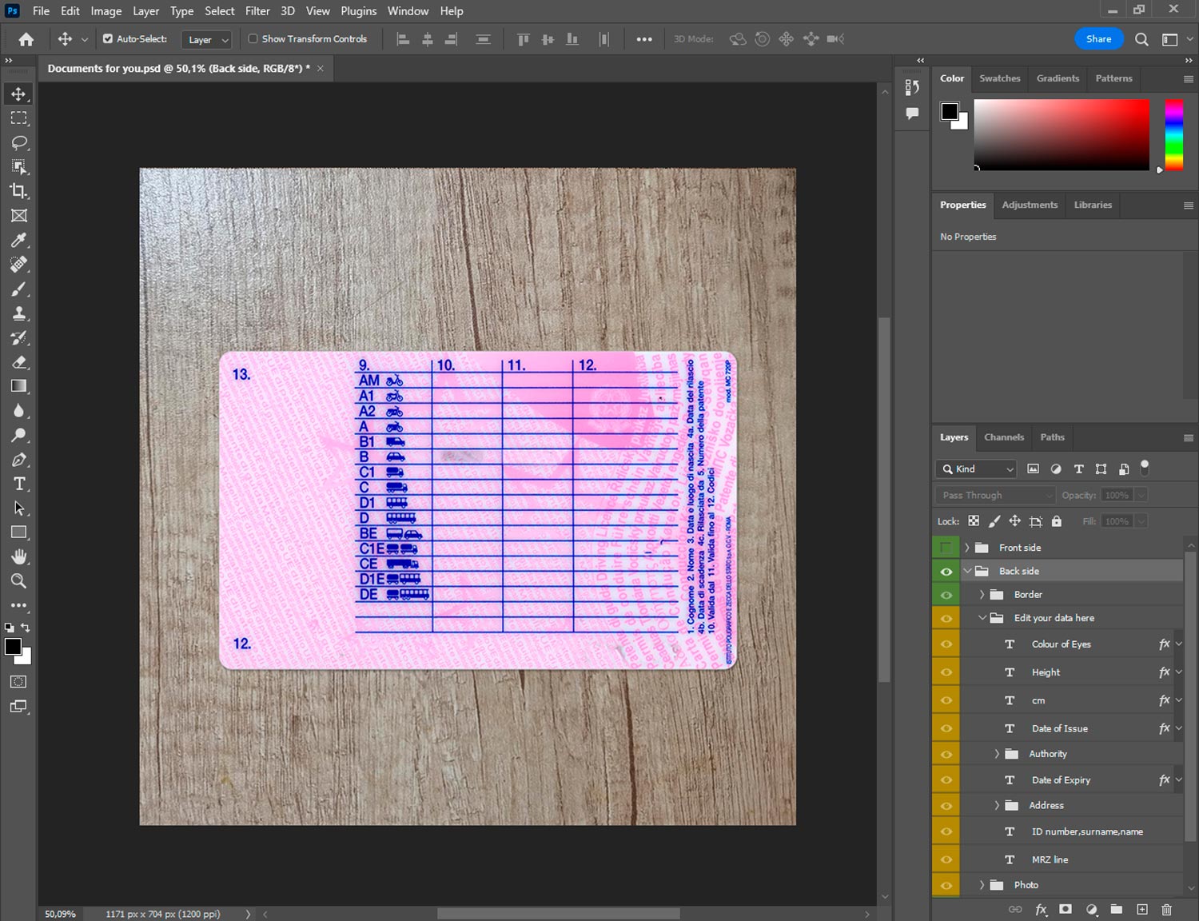This screenshot has height=921, width=1199.
Task: Click the Share button
Action: (x=1097, y=38)
